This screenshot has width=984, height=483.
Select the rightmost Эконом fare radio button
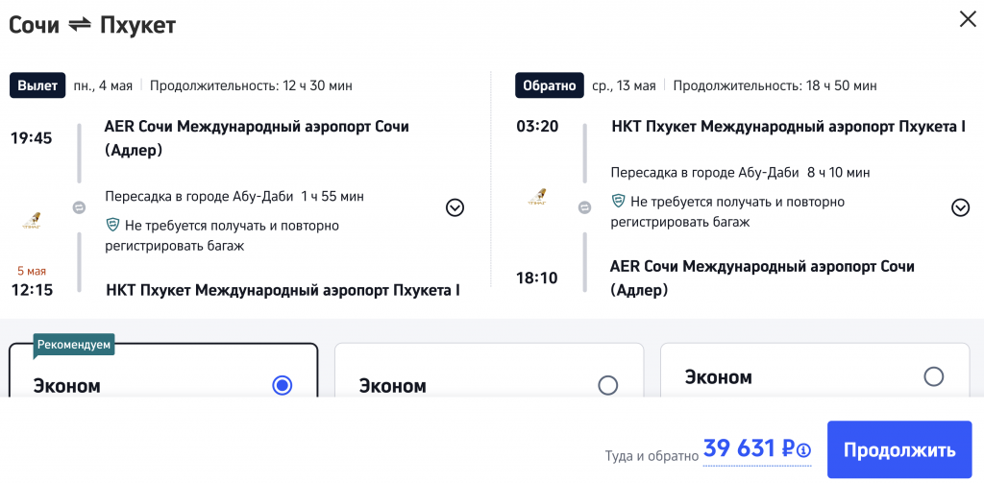pos(933,376)
